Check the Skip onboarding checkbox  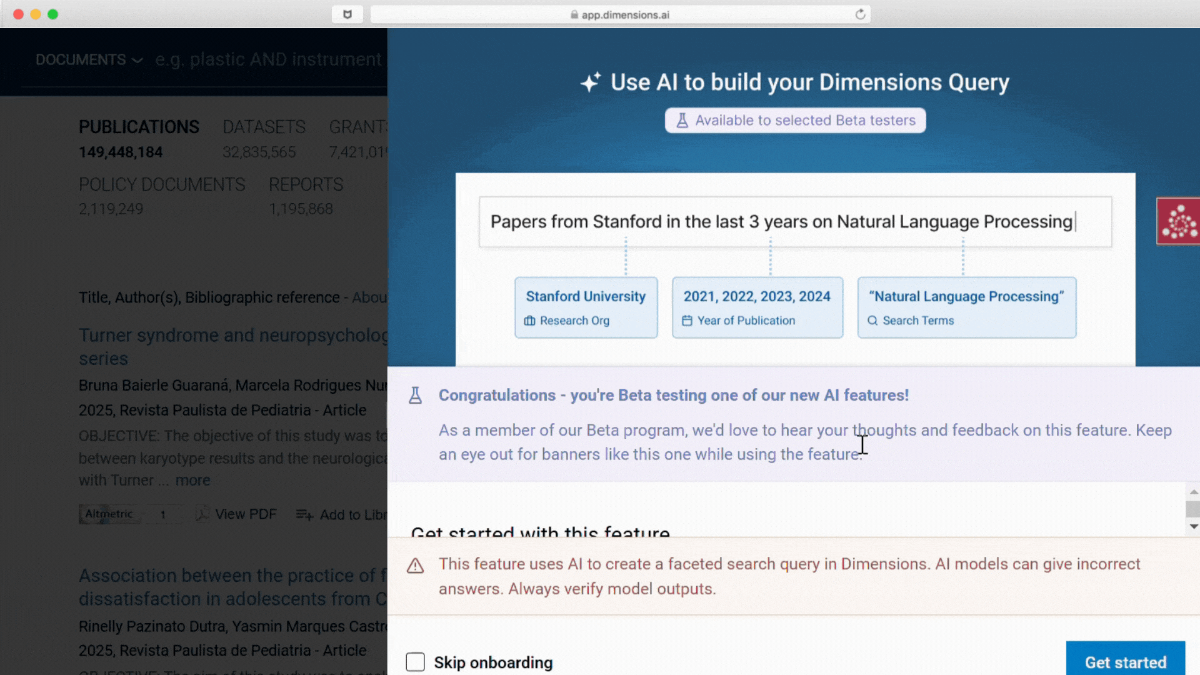(415, 662)
